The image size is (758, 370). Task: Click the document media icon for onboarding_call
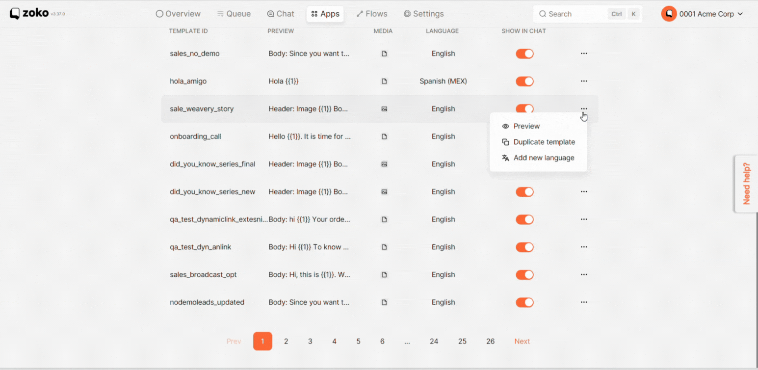pos(384,136)
